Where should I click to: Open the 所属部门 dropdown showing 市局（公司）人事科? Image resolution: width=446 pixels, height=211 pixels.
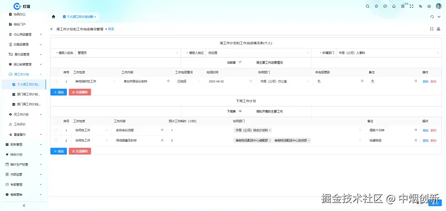tap(388, 53)
